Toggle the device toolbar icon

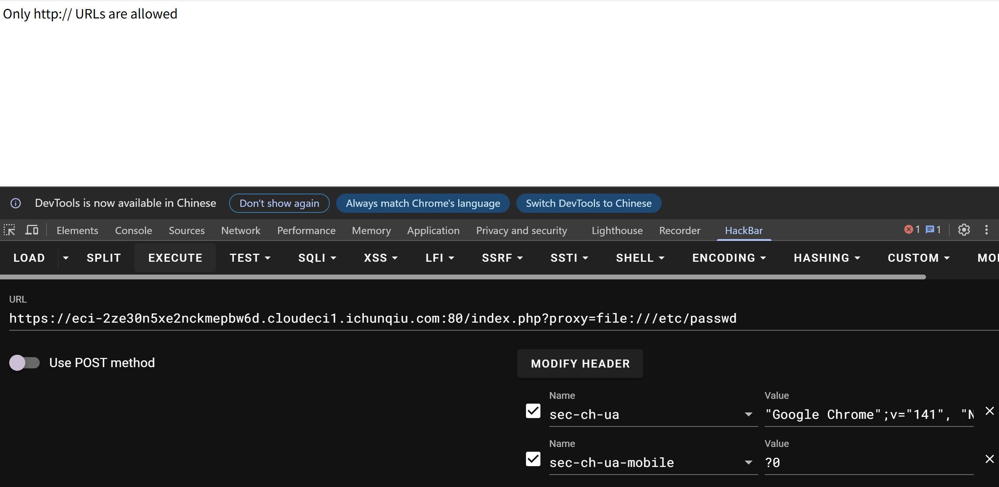[x=32, y=230]
